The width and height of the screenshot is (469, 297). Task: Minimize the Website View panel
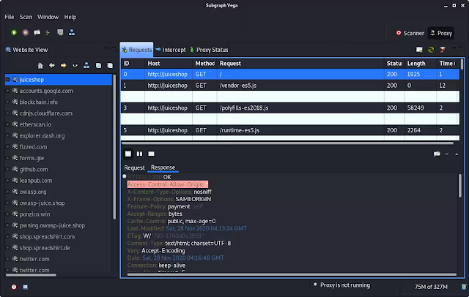(x=106, y=48)
